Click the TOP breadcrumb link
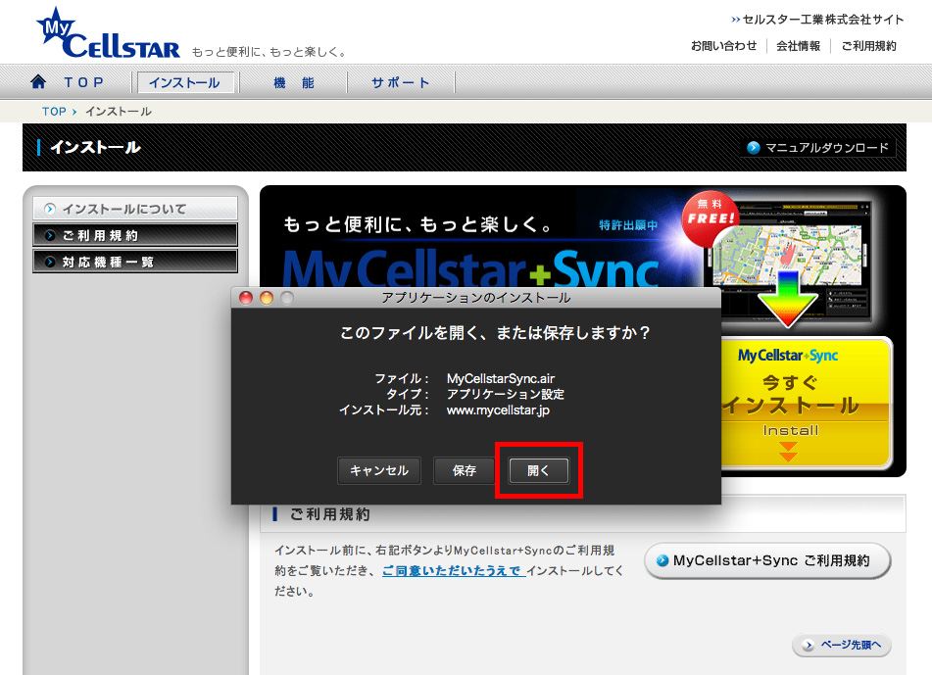Screen dimensions: 932x675 tap(54, 111)
